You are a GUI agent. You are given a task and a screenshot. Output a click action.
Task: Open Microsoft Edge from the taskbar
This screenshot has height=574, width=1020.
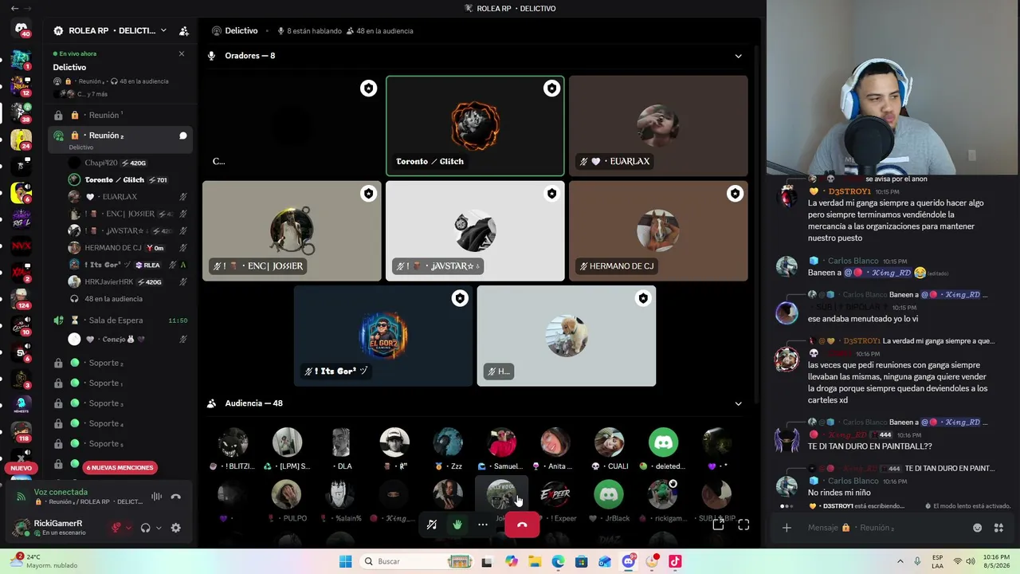tap(558, 561)
